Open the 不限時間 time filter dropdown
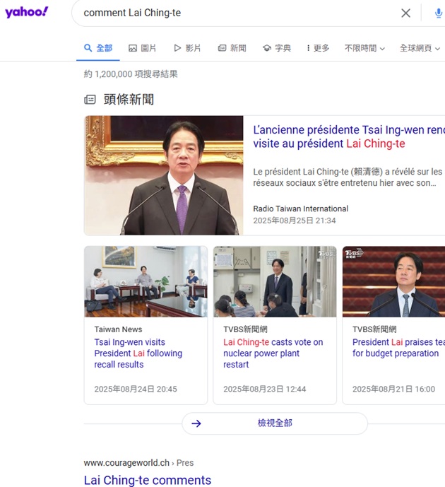This screenshot has width=445, height=487. tap(364, 48)
